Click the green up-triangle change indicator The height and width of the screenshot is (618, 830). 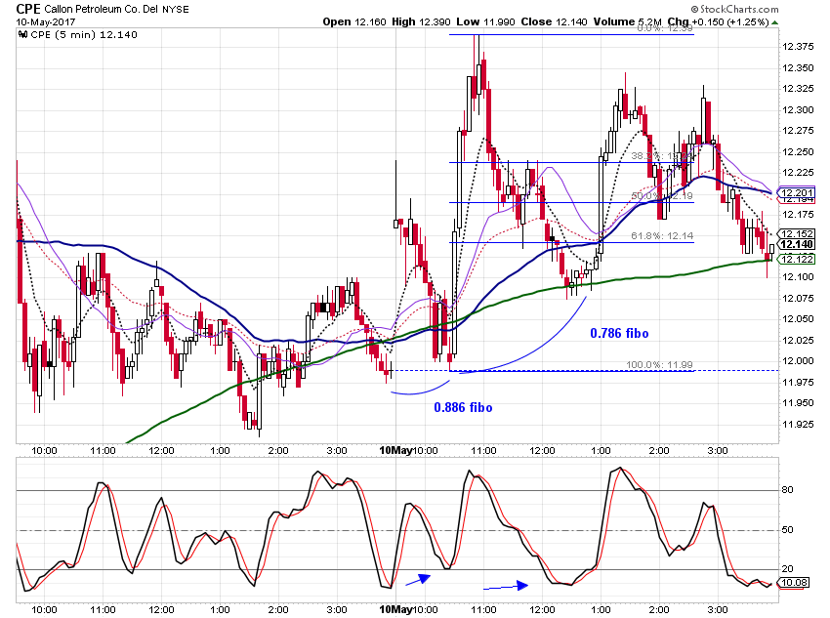(775, 22)
